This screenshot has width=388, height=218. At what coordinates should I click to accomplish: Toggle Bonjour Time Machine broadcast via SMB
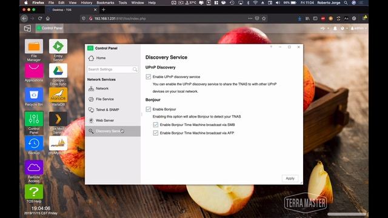156,125
